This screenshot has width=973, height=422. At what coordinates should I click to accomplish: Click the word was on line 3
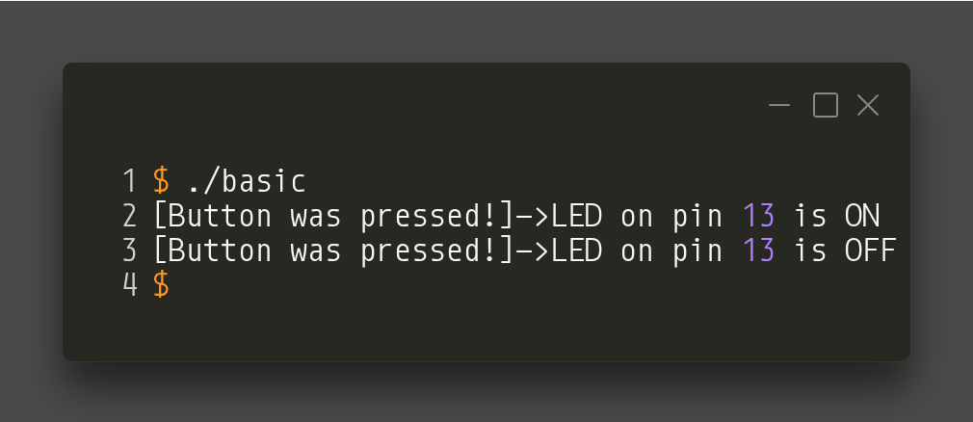pos(315,251)
